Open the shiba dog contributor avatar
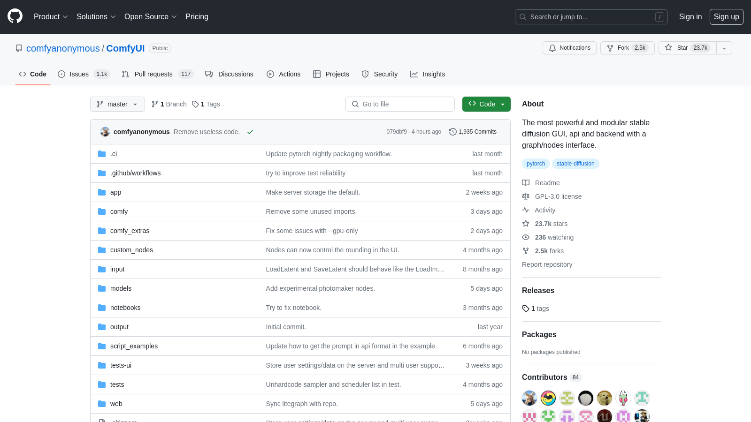 pyautogui.click(x=605, y=398)
